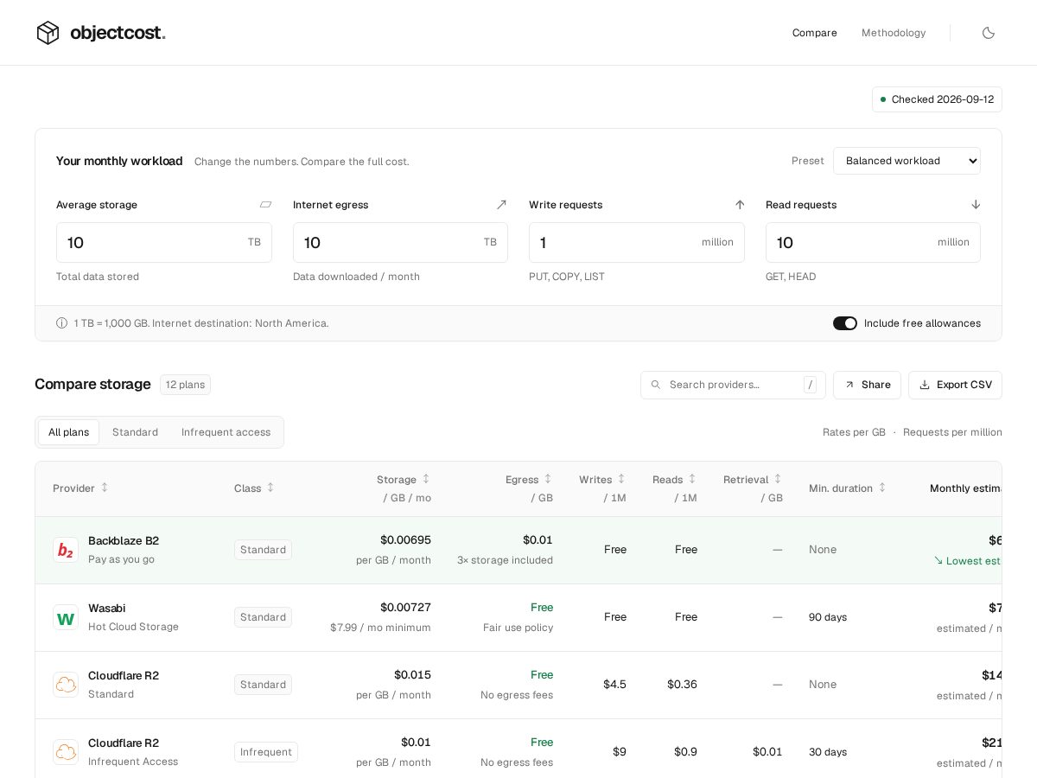Sort by Writes column arrows
1037x778 pixels.
pyautogui.click(x=620, y=479)
